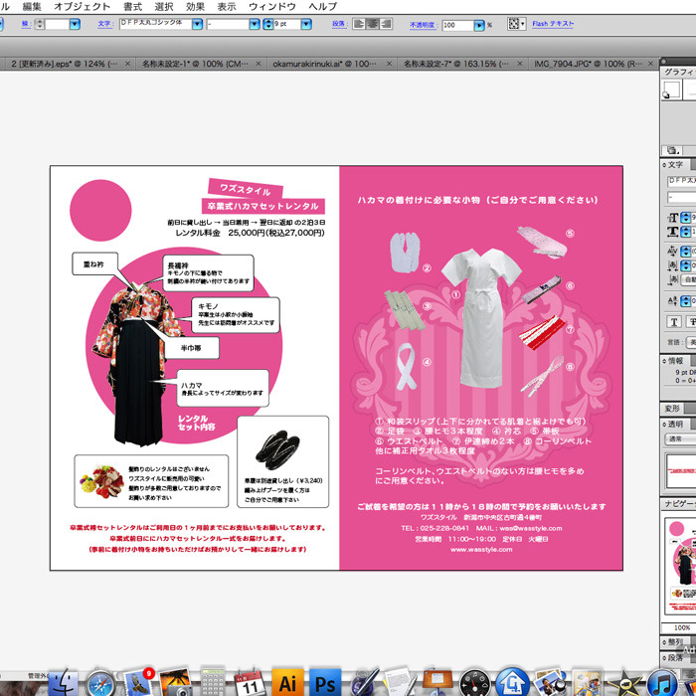696x696 pixels.
Task: Click the underline T button in Character panel
Action: [674, 321]
